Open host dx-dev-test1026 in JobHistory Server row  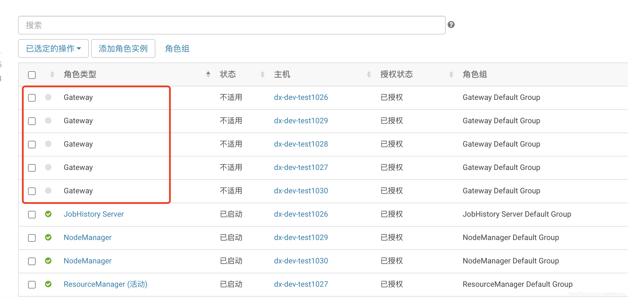coord(301,214)
